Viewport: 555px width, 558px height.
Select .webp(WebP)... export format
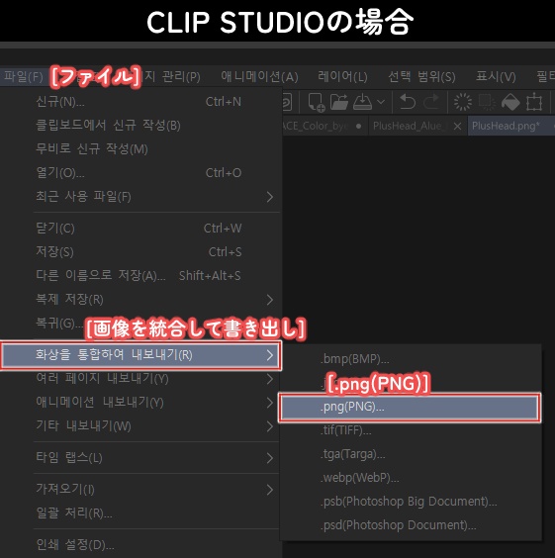pos(411,478)
